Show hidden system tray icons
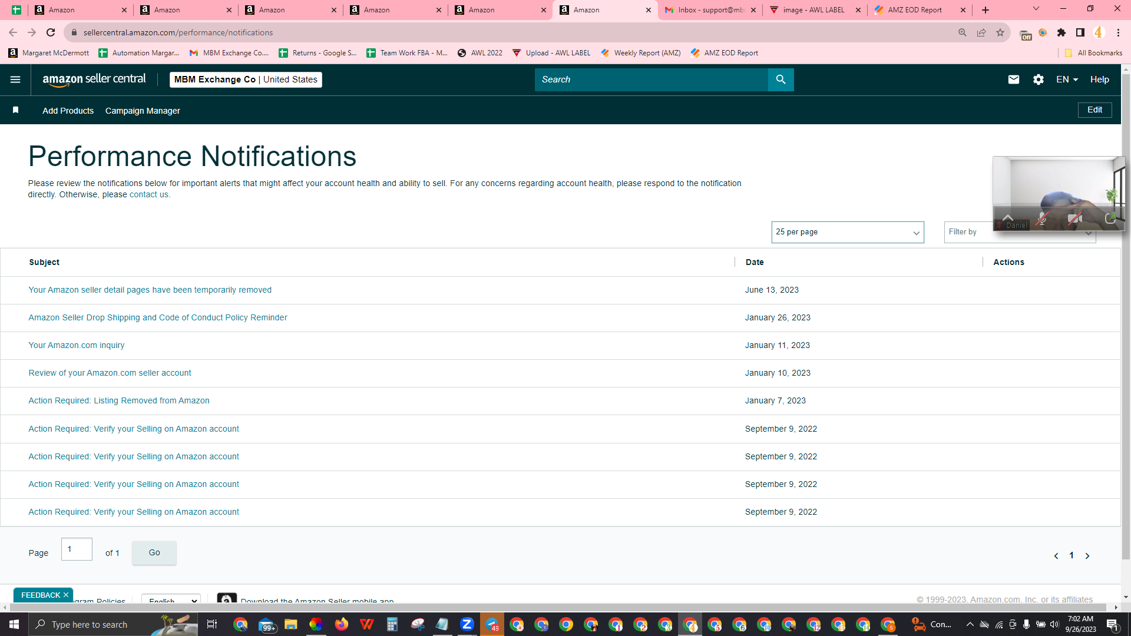 [x=970, y=624]
